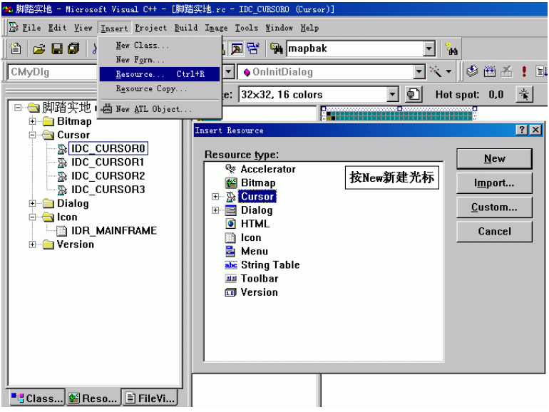
Task: Click the Import... button
Action: (494, 183)
